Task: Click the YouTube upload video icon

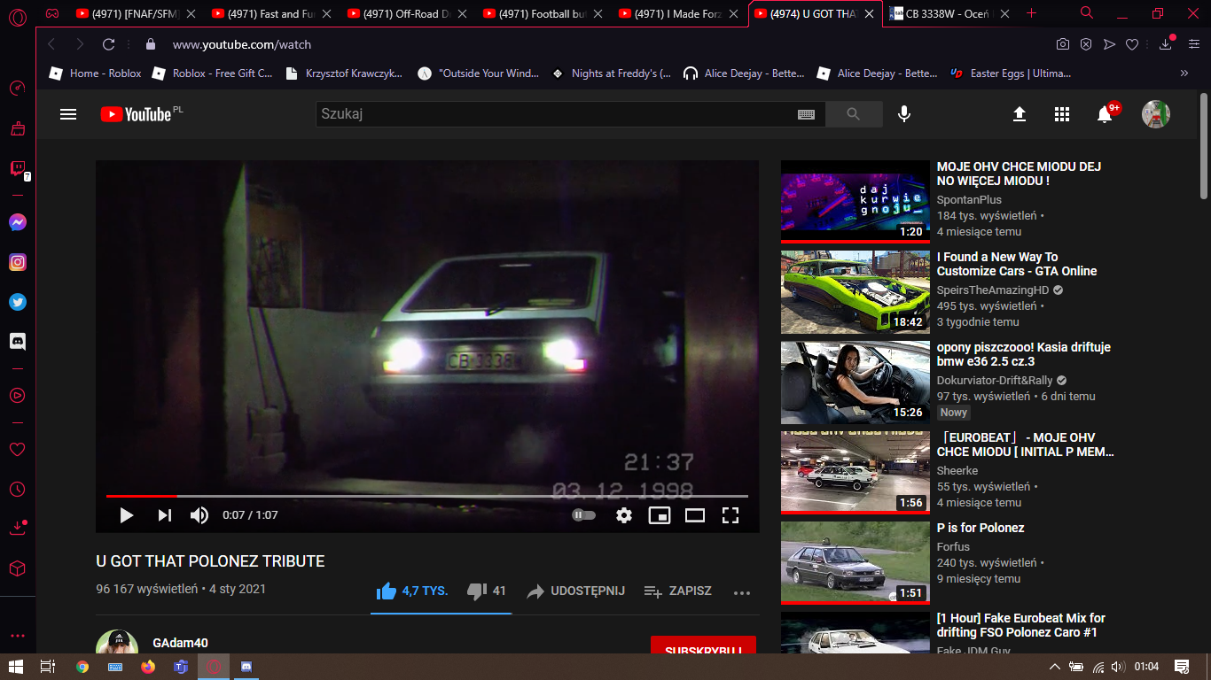Action: coord(1020,114)
